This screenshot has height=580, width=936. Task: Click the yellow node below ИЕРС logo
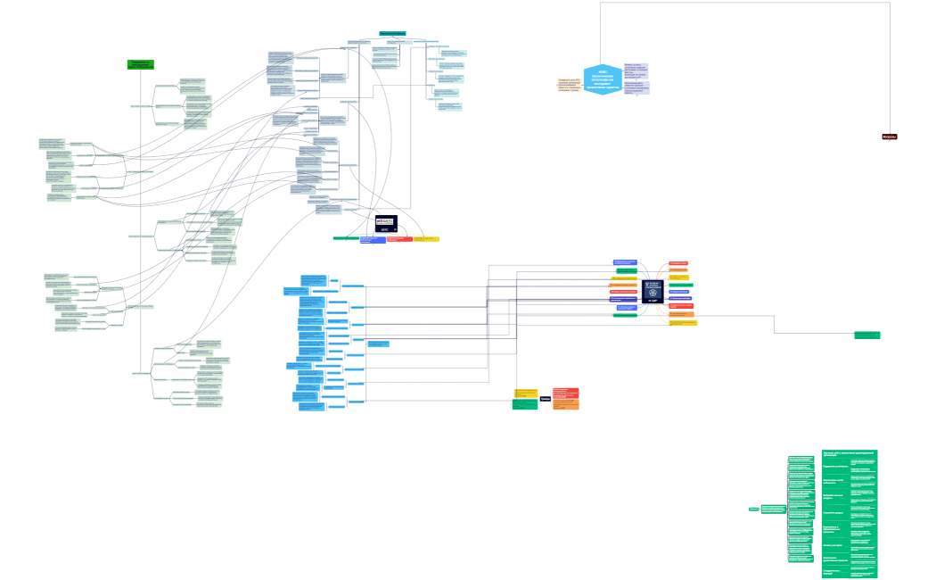(425, 239)
